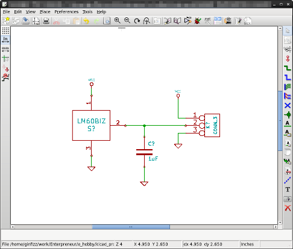Paste icon in top toolbar
Image resolution: width=293 pixels, height=249 pixels.
point(76,21)
